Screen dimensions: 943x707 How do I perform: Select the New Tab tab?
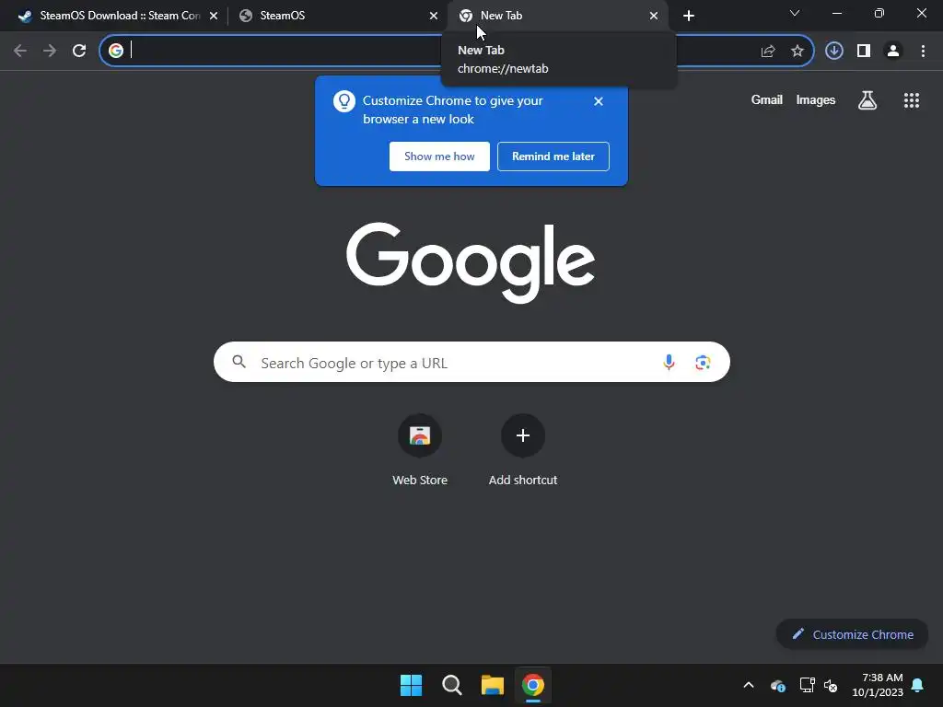[x=556, y=16]
